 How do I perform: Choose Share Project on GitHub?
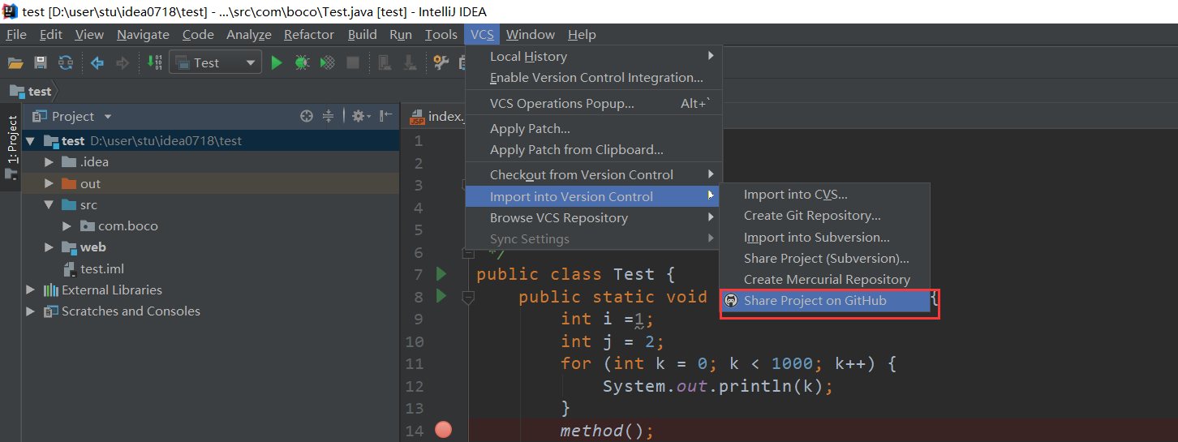coord(825,301)
